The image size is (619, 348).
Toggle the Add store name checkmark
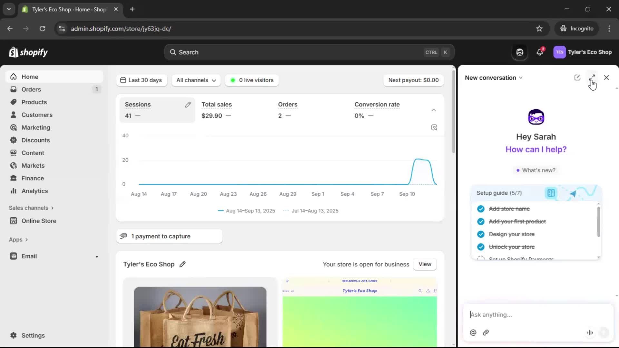[x=481, y=209]
